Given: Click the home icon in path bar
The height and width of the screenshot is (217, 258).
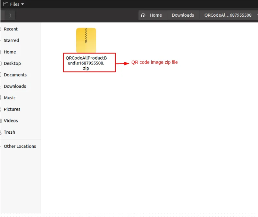Looking at the screenshot, I should point(143,15).
